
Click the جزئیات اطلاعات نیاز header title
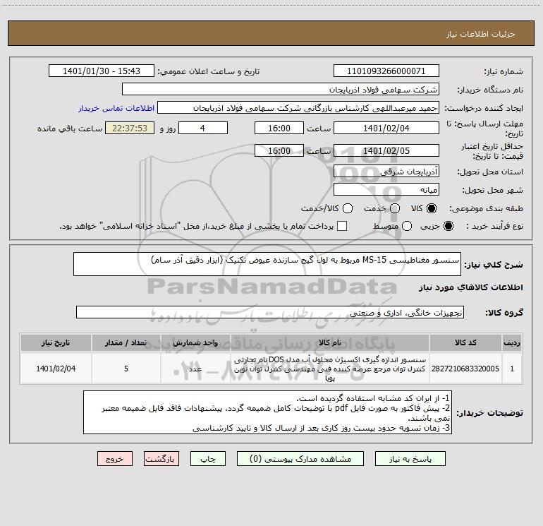coord(480,34)
